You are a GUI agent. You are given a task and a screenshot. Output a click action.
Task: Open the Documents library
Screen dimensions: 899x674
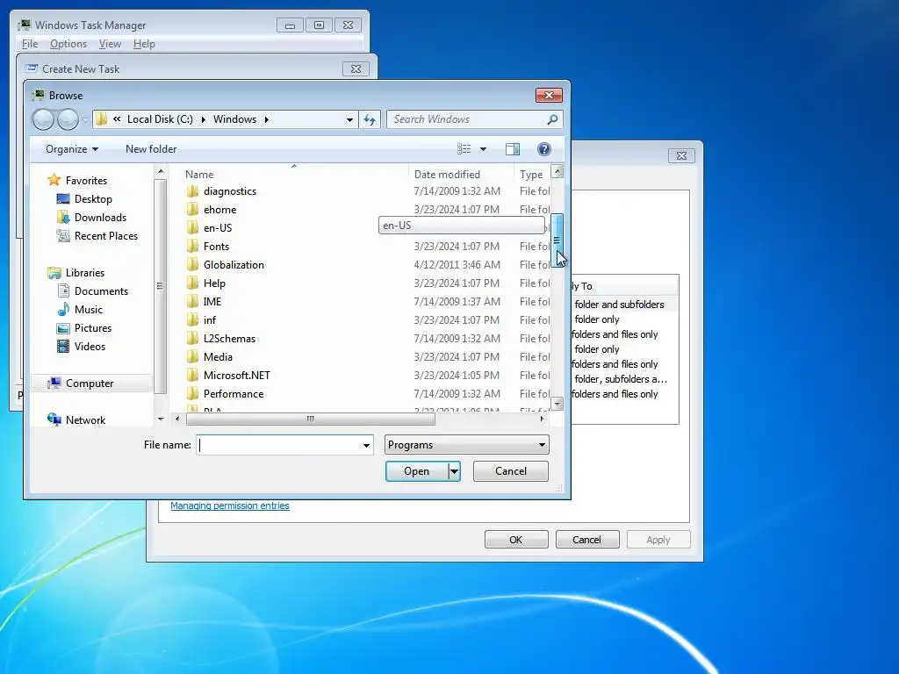[101, 291]
